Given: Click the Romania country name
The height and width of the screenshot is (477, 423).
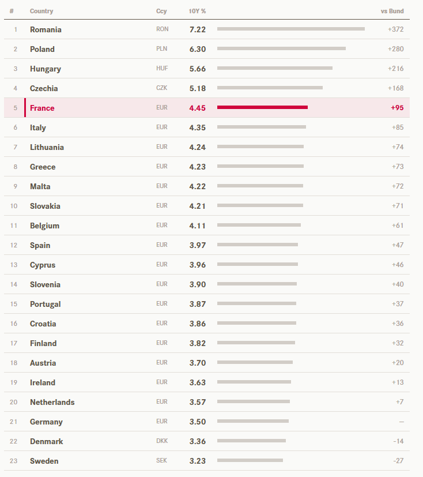Looking at the screenshot, I should click(x=46, y=29).
